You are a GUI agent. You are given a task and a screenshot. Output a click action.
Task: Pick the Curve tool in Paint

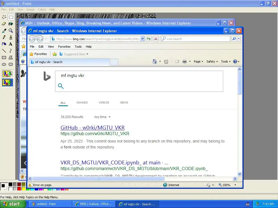[x=11, y=51]
